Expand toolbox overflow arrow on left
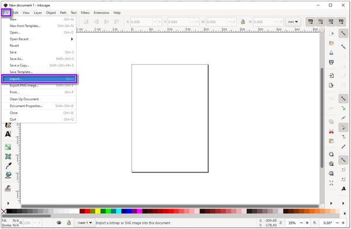Image resolution: width=351 pixels, height=229 pixels. [8, 203]
